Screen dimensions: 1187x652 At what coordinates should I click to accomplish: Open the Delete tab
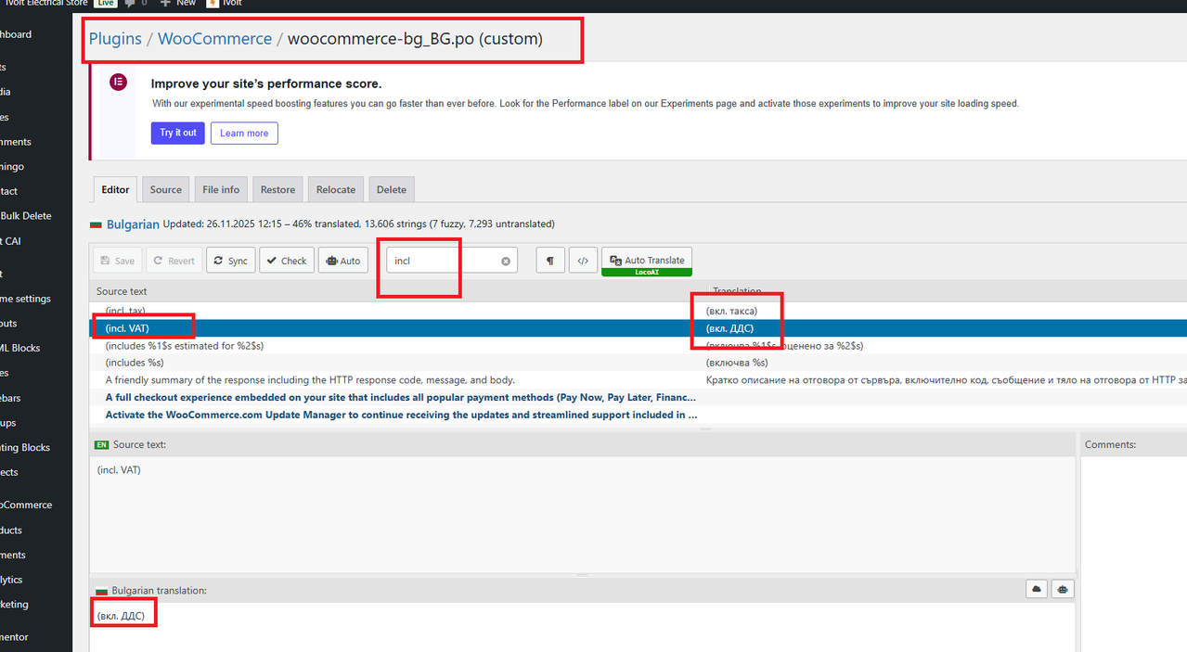tap(392, 189)
